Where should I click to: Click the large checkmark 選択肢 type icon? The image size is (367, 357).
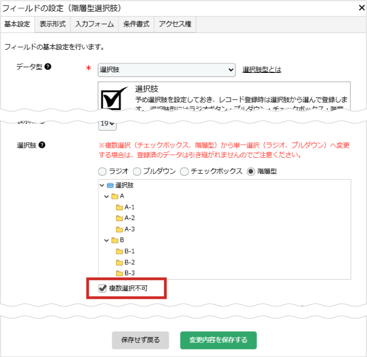tap(114, 98)
